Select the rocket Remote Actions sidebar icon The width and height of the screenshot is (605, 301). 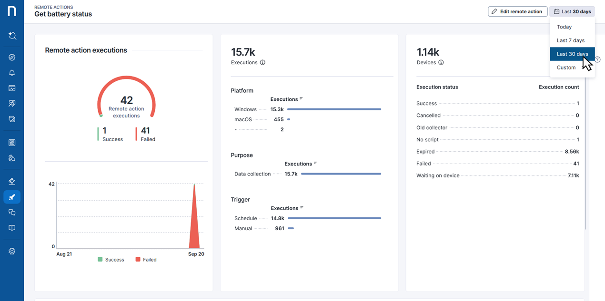pyautogui.click(x=12, y=197)
